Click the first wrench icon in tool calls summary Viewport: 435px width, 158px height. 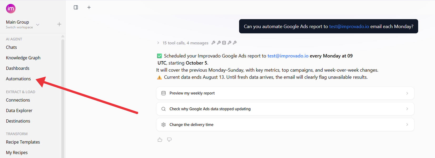pos(213,43)
